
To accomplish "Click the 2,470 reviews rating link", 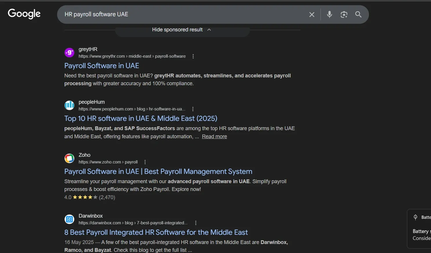I will (107, 197).
